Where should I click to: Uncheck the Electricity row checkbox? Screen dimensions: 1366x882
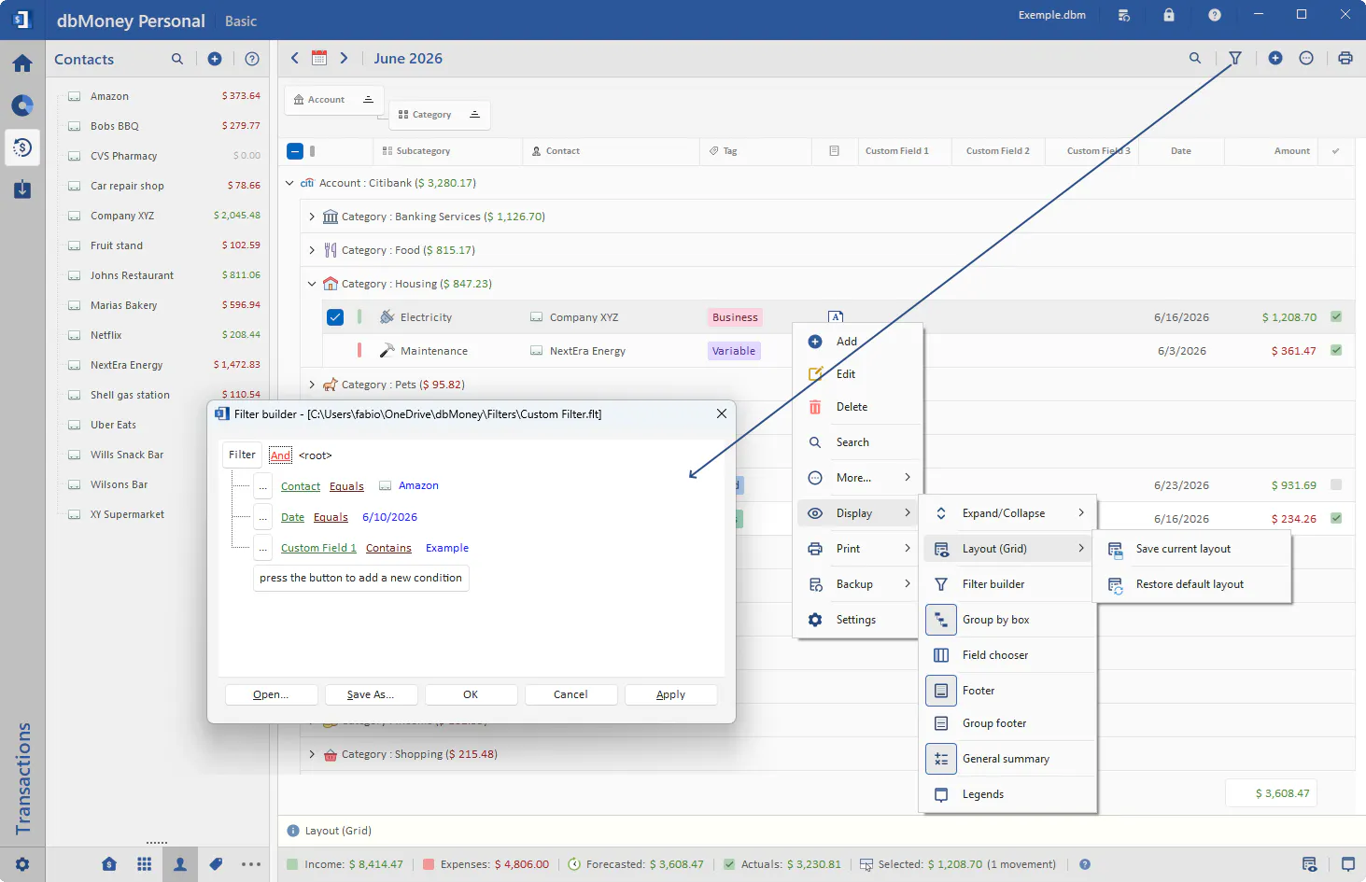pyautogui.click(x=335, y=317)
